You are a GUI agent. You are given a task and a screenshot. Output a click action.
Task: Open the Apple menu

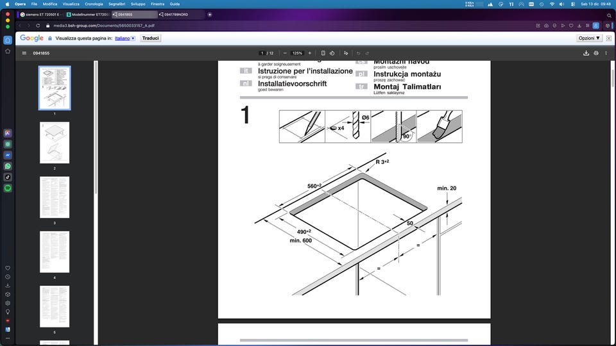tap(8, 4)
